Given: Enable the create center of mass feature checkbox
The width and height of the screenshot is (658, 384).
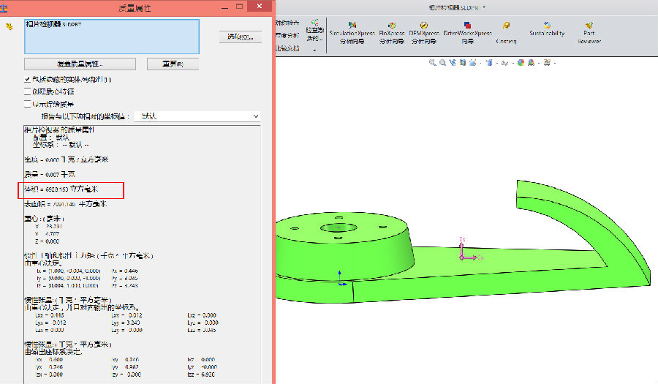Looking at the screenshot, I should click(x=28, y=91).
